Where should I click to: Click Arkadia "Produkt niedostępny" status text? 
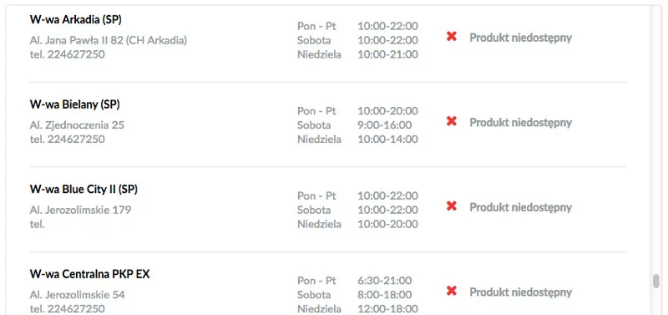(x=520, y=38)
